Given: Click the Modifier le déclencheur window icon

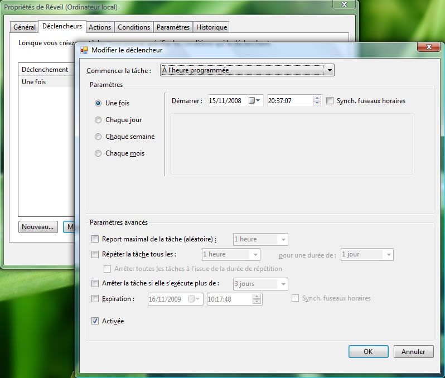Looking at the screenshot, I should click(84, 50).
